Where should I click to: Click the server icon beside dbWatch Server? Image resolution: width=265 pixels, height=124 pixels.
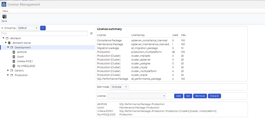9,43
